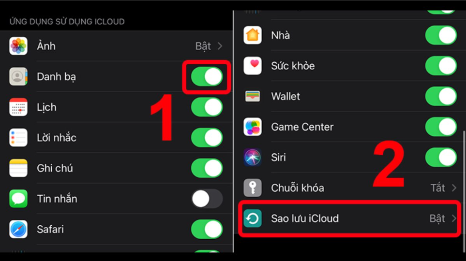Screen dimensions: 466x261
Task: Enable the Tin nhắn switch
Action: (207, 199)
